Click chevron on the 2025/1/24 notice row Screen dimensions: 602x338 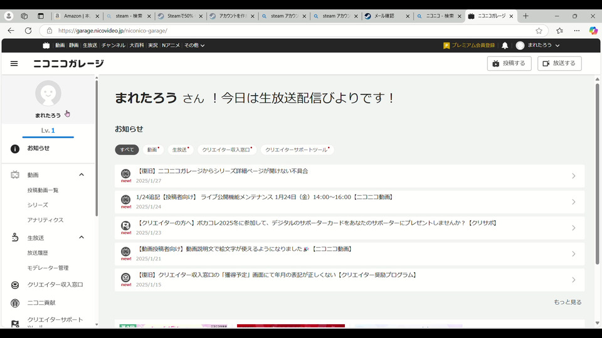574,202
